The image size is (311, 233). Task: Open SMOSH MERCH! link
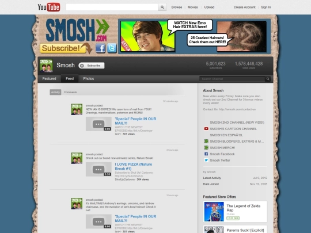tap(222, 148)
